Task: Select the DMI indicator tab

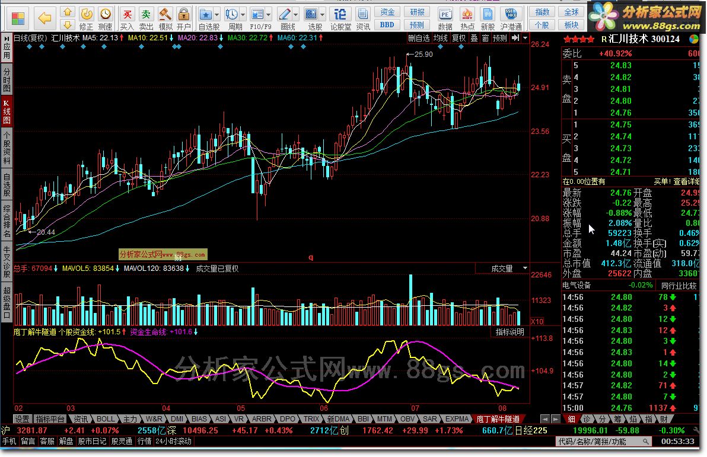Action: click(x=177, y=419)
